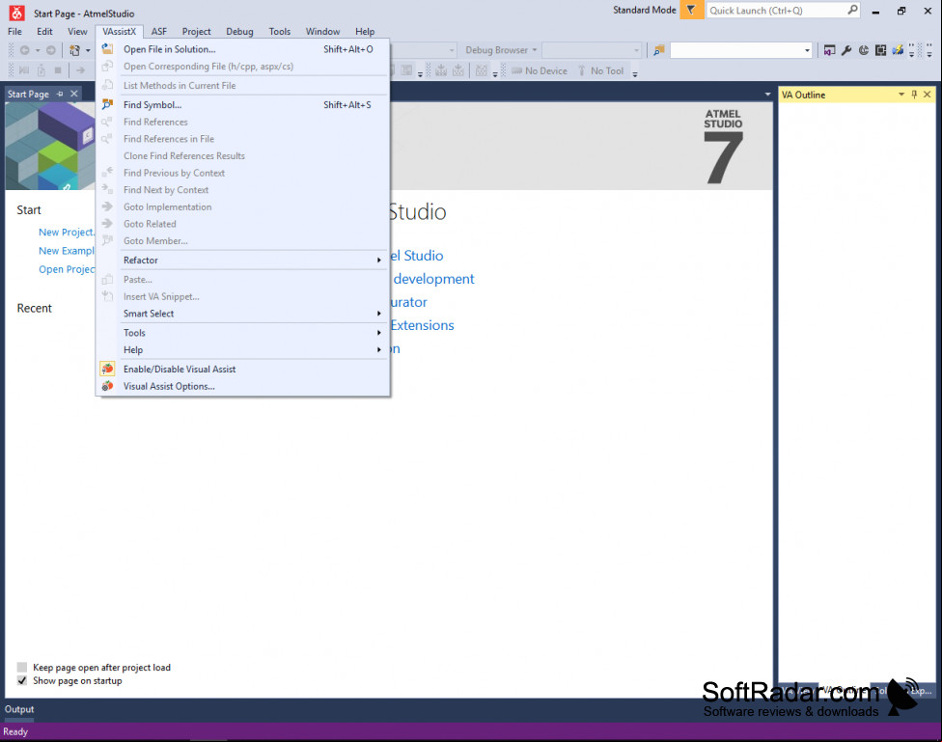Image resolution: width=942 pixels, height=742 pixels.
Task: Click the Atmel Studio ladybug logo
Action: point(16,12)
